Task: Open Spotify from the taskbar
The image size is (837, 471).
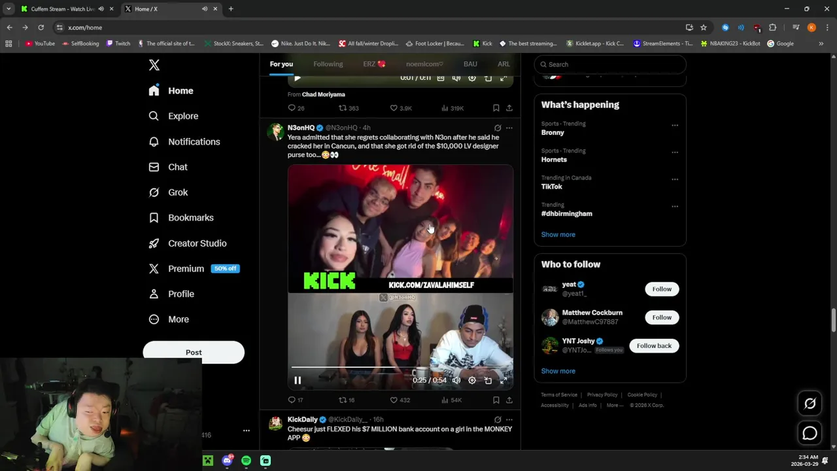Action: tap(246, 461)
